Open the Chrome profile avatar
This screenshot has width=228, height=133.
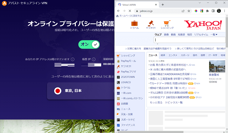tap(219, 11)
